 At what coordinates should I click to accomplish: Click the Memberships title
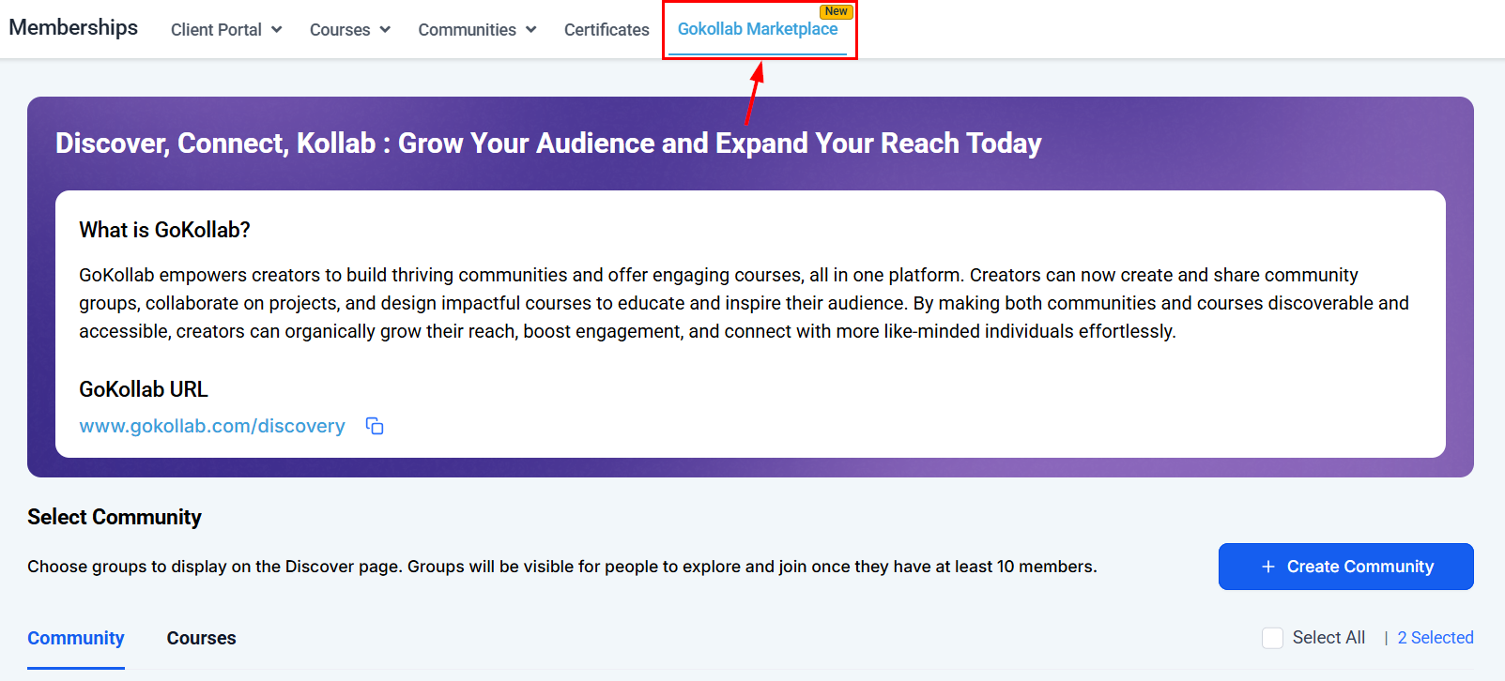tap(73, 28)
